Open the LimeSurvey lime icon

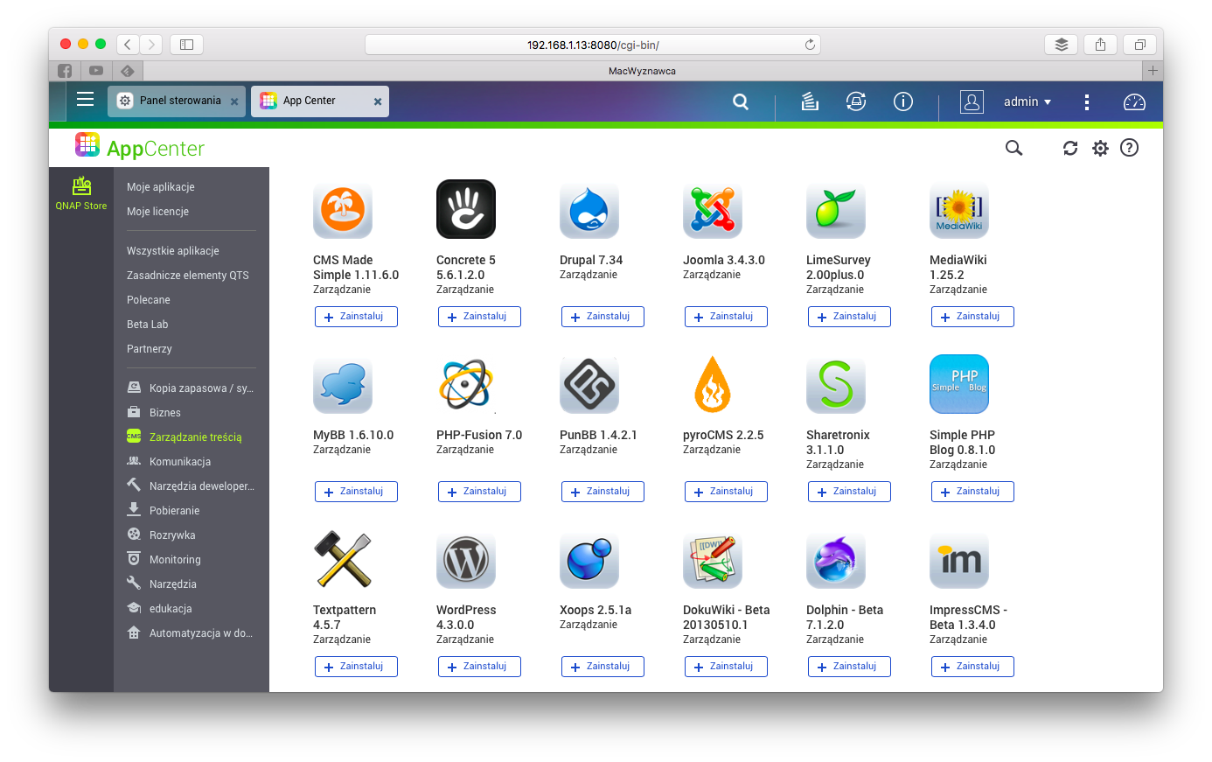tap(836, 209)
